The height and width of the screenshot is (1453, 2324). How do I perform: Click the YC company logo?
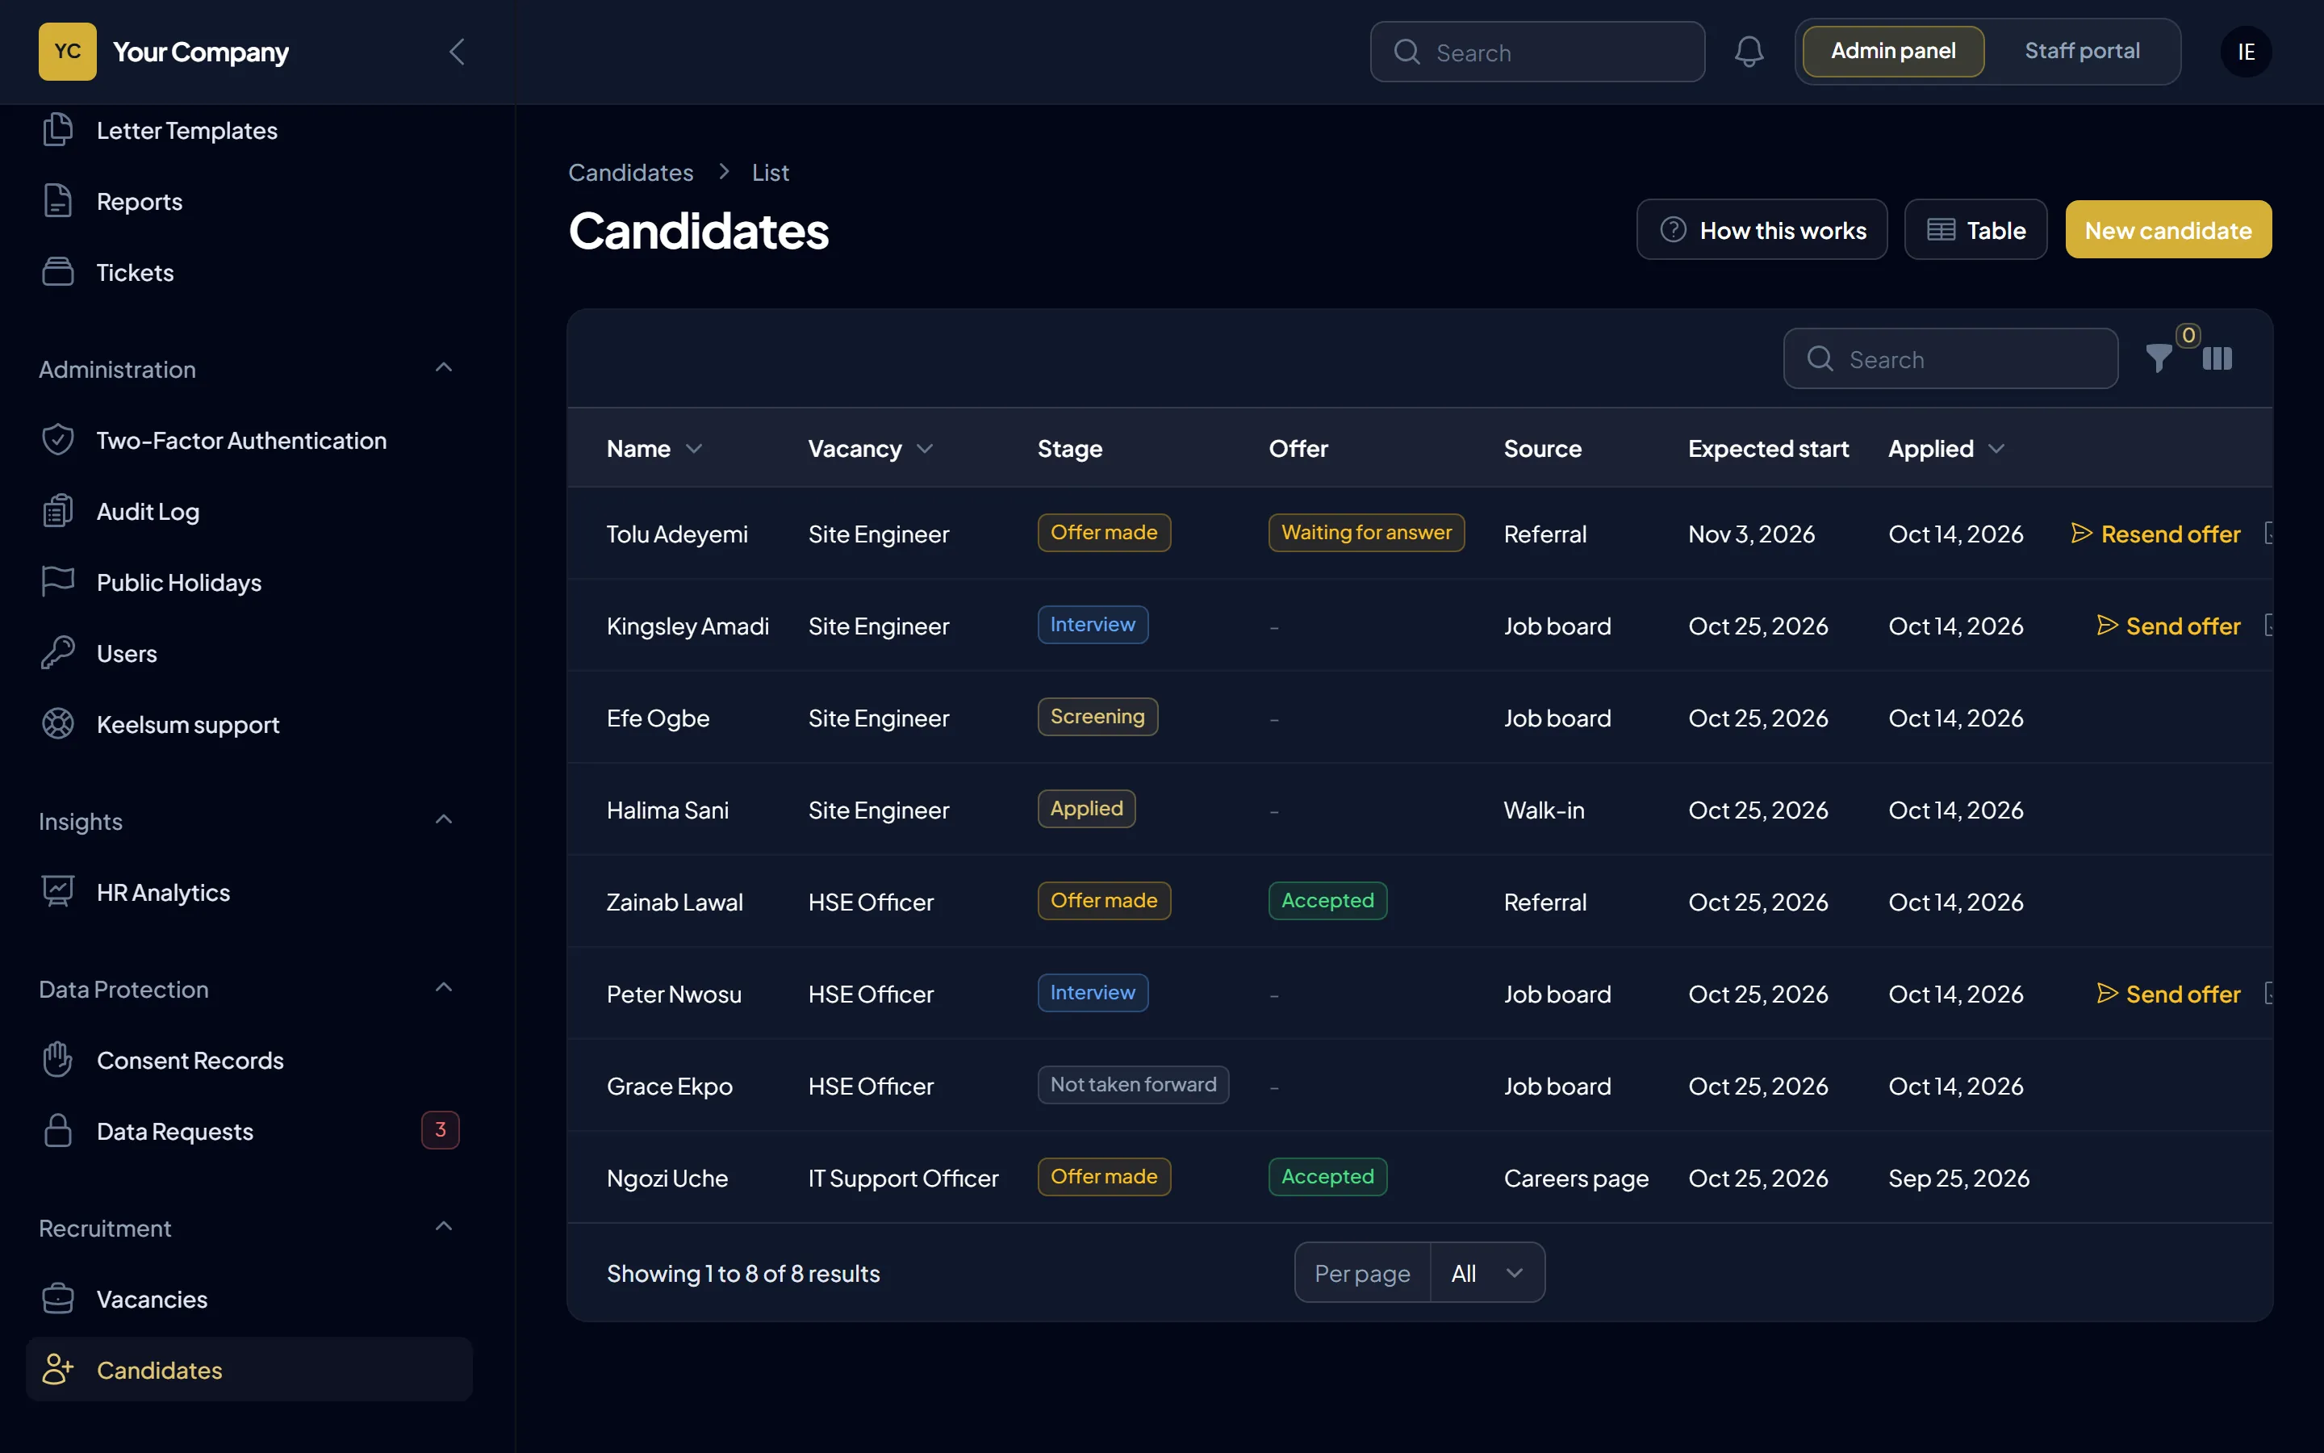tap(67, 52)
